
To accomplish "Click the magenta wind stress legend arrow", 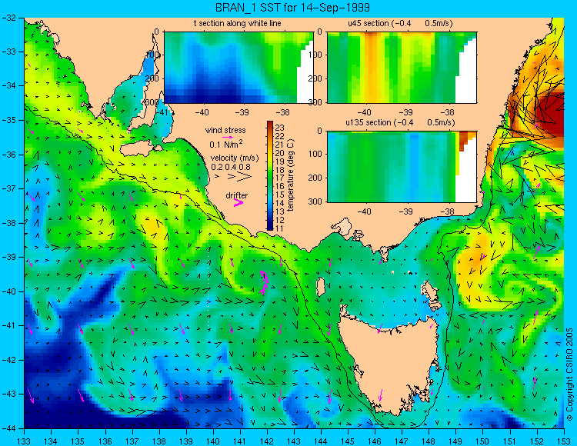I will (x=228, y=137).
